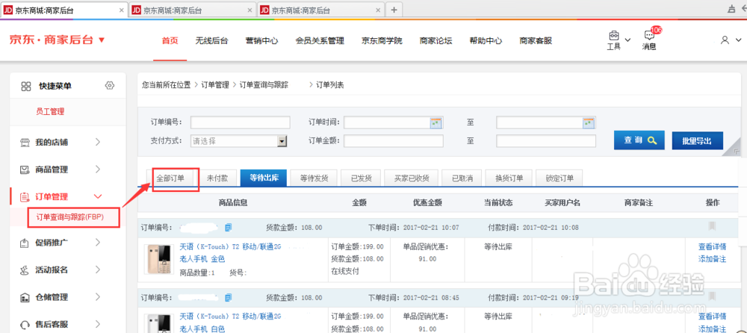Expand 促销推广 menu chevron
The height and width of the screenshot is (333, 747).
[x=98, y=243]
